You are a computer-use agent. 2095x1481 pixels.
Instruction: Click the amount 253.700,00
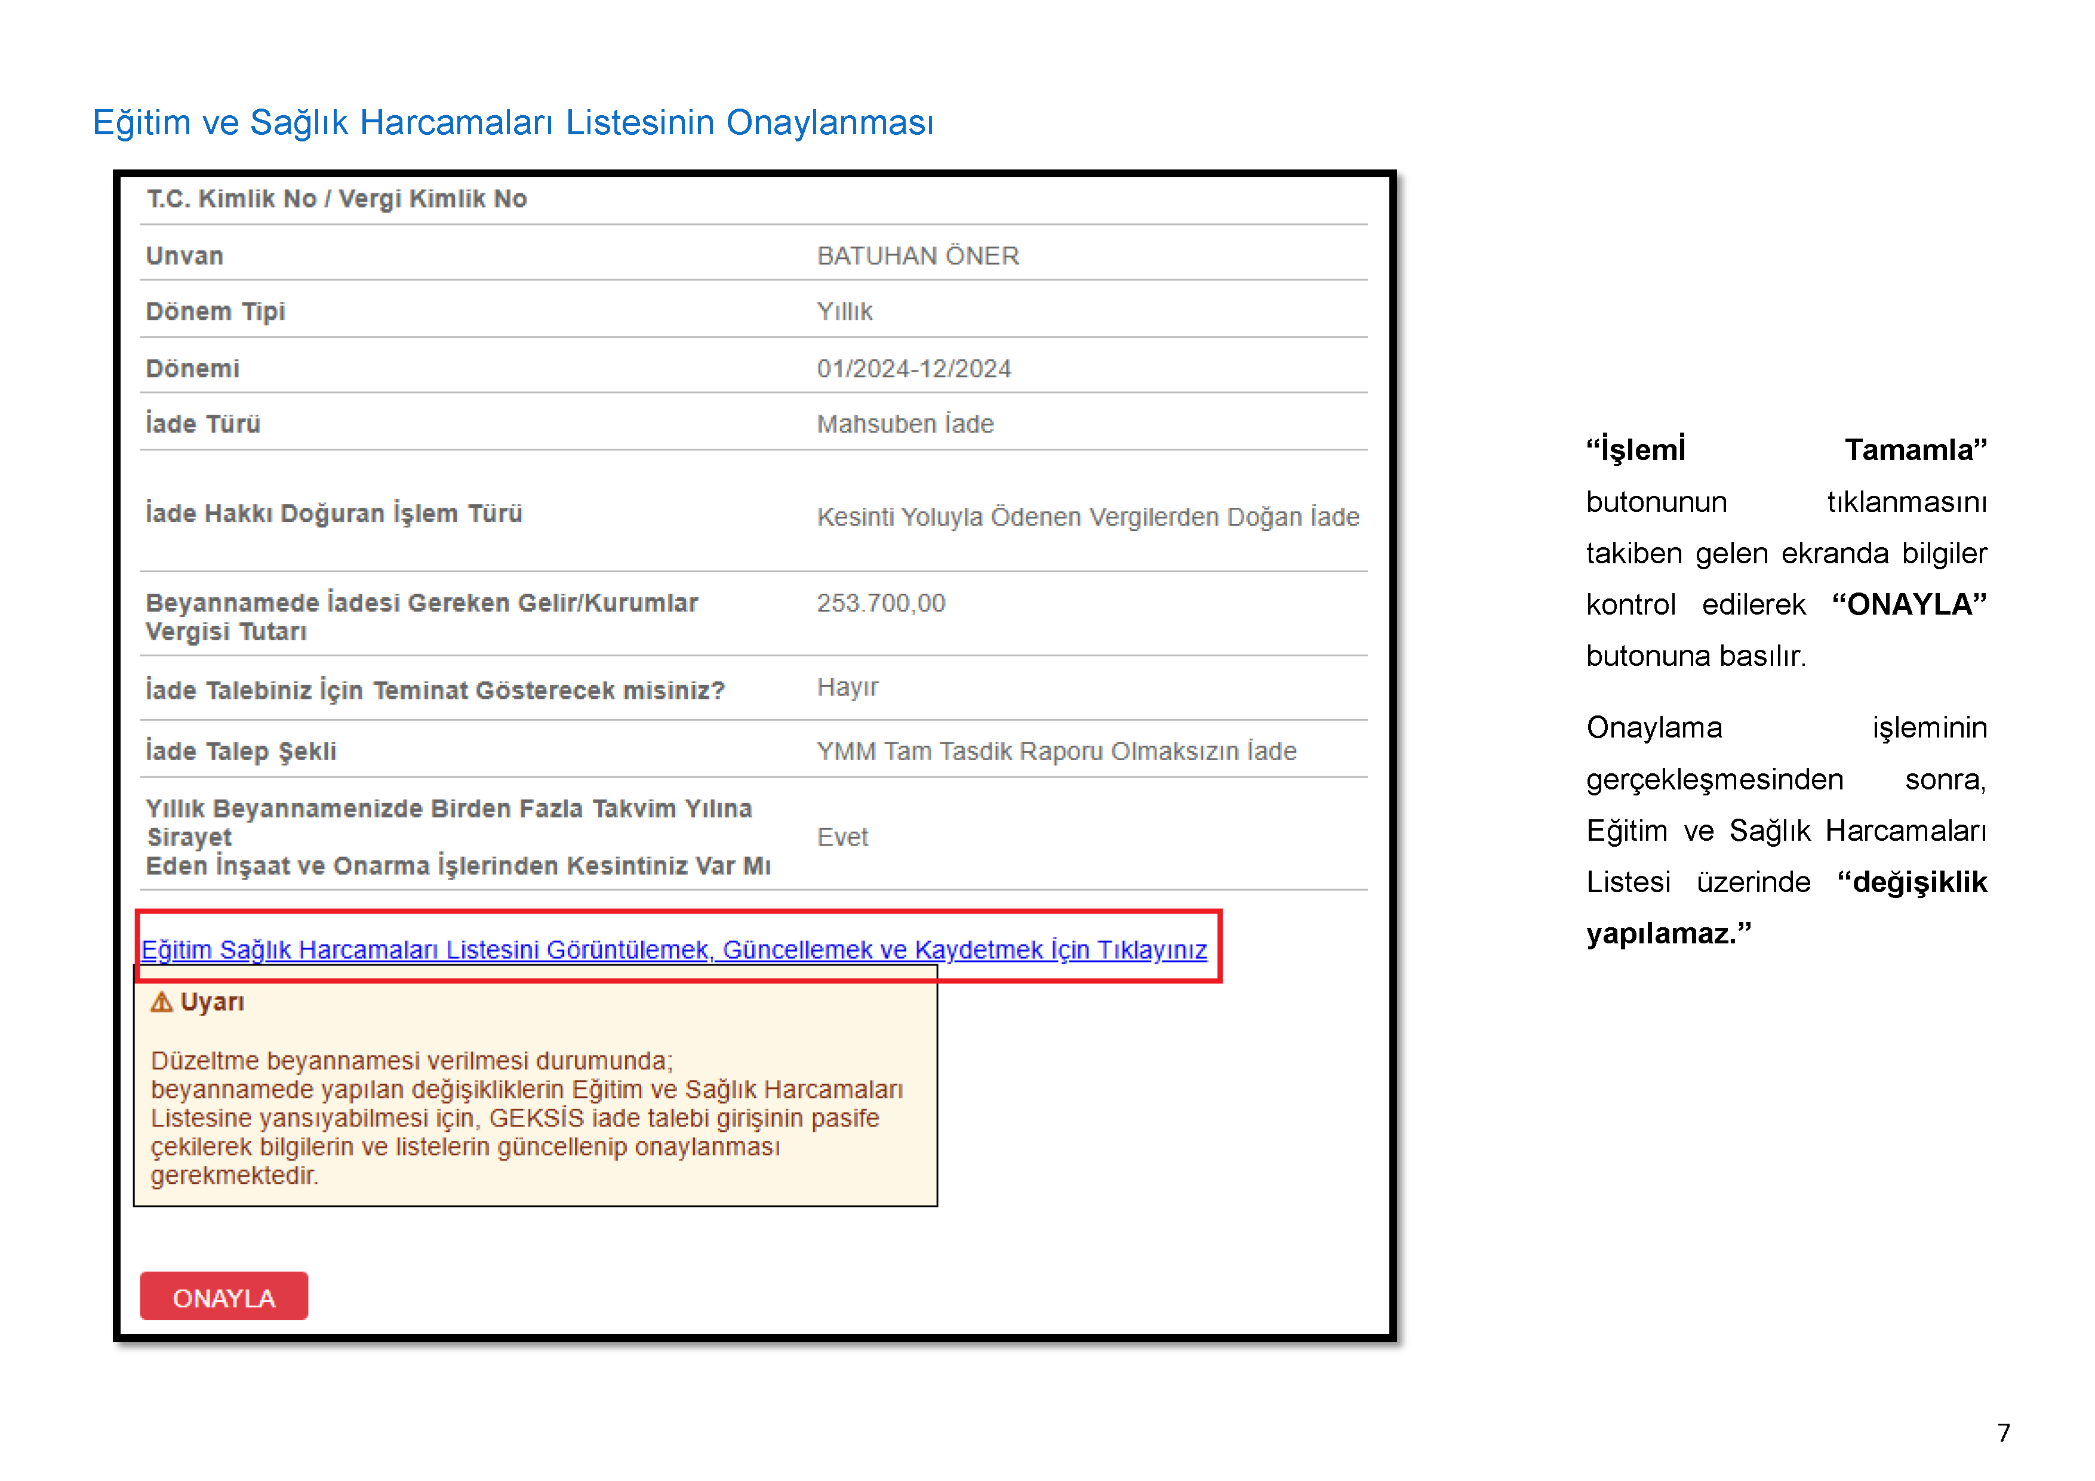[x=881, y=603]
